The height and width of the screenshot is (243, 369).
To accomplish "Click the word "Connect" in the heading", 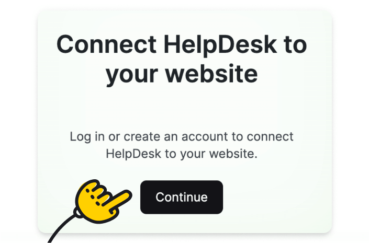I will (x=106, y=44).
